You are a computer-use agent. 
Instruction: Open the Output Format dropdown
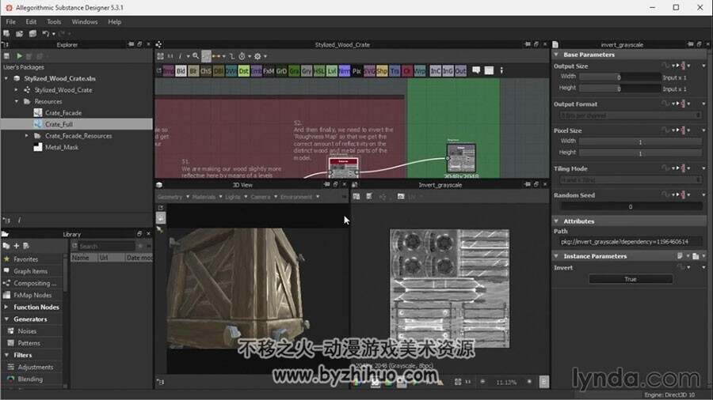click(630, 115)
